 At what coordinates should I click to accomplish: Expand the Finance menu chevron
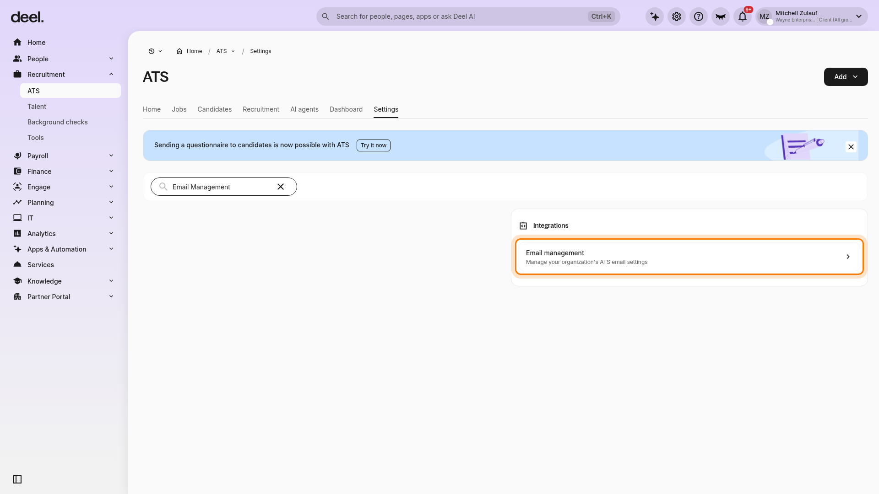click(111, 171)
